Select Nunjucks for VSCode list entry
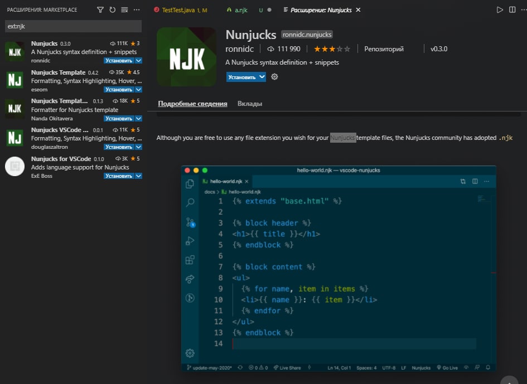The image size is (527, 384). [73, 167]
